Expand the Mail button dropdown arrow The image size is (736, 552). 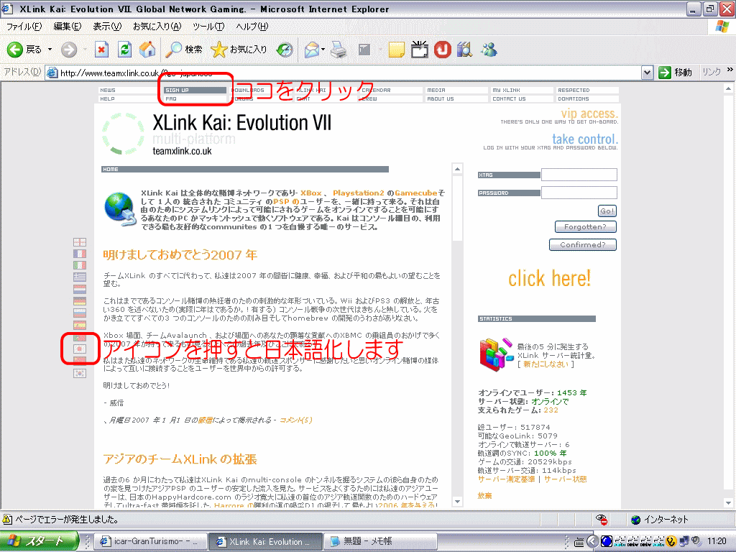(323, 50)
